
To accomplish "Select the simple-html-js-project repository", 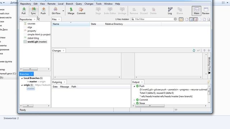I will click(39, 34).
